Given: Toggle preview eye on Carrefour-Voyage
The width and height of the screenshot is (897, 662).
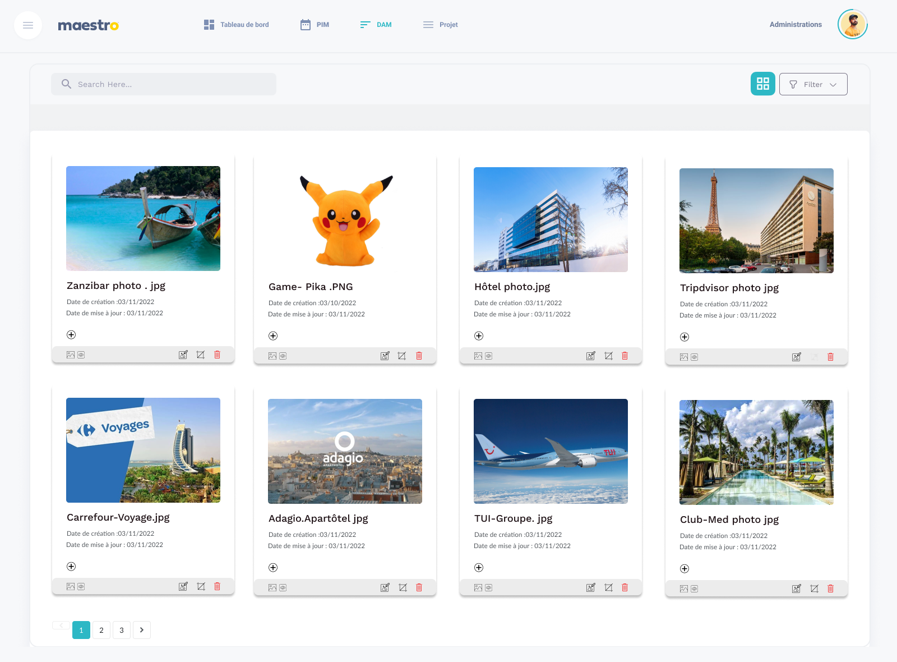Looking at the screenshot, I should click(x=81, y=586).
